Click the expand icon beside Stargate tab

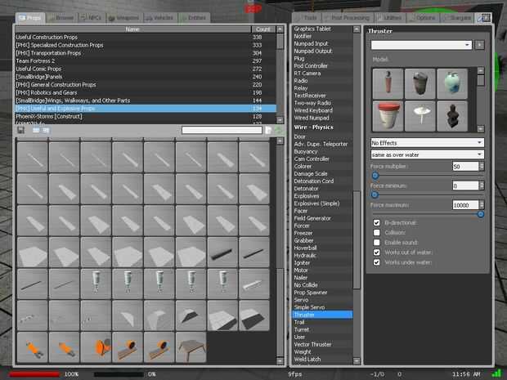(485, 17)
